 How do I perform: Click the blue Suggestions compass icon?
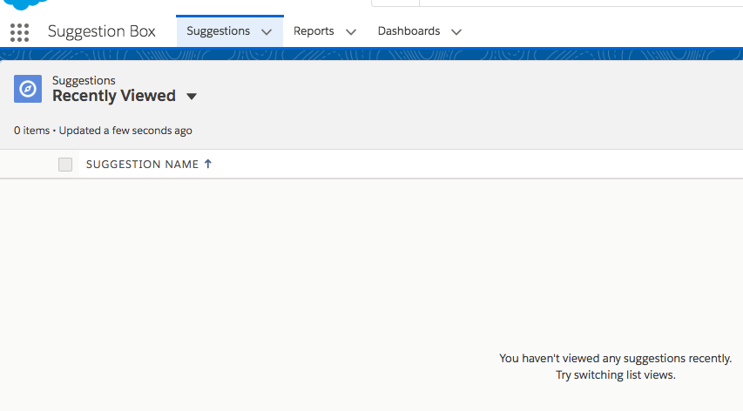click(x=28, y=89)
